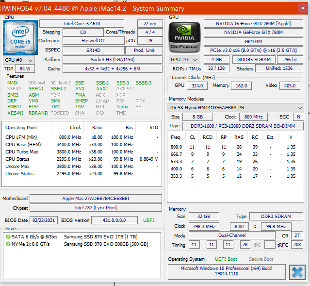Click the Unified: 1536 shaders field
The width and height of the screenshot is (310, 286).
coord(279,68)
